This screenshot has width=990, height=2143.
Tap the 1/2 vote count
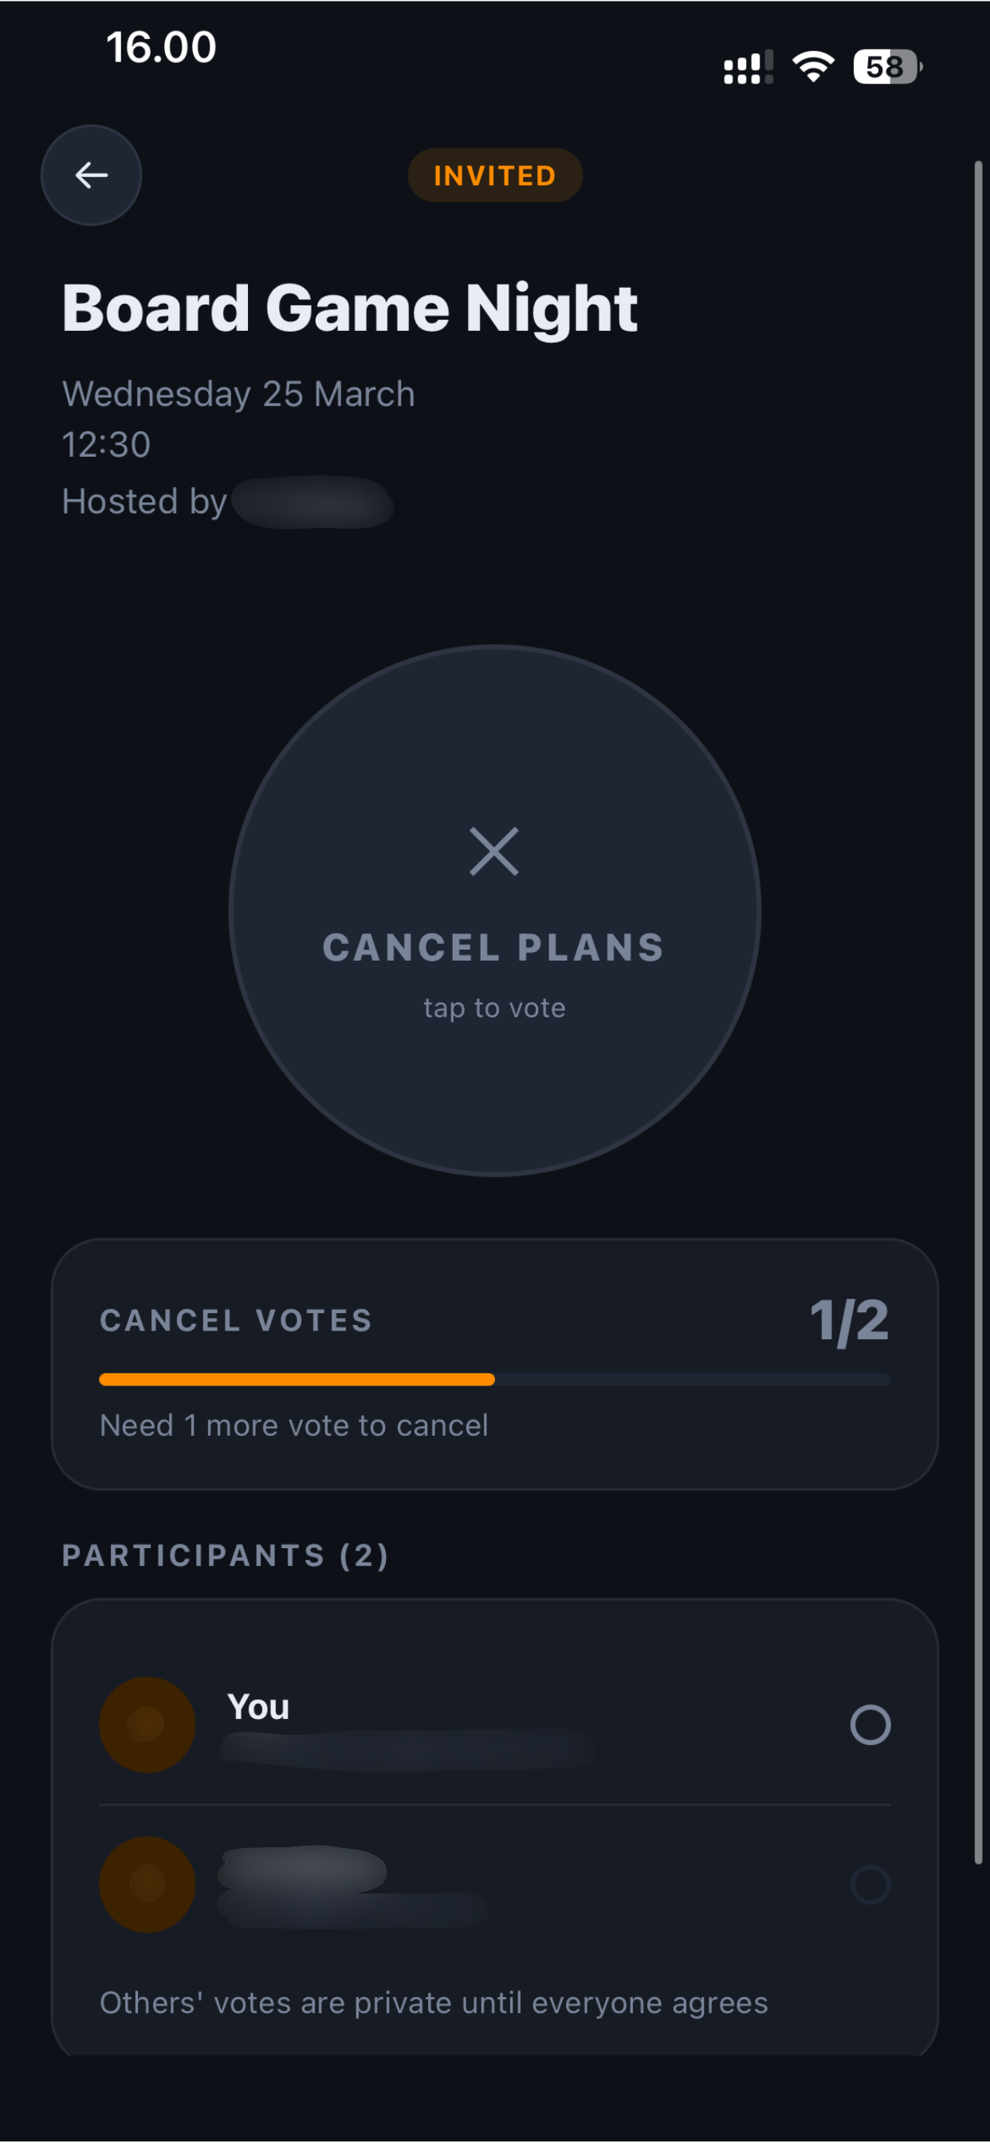(x=850, y=1321)
